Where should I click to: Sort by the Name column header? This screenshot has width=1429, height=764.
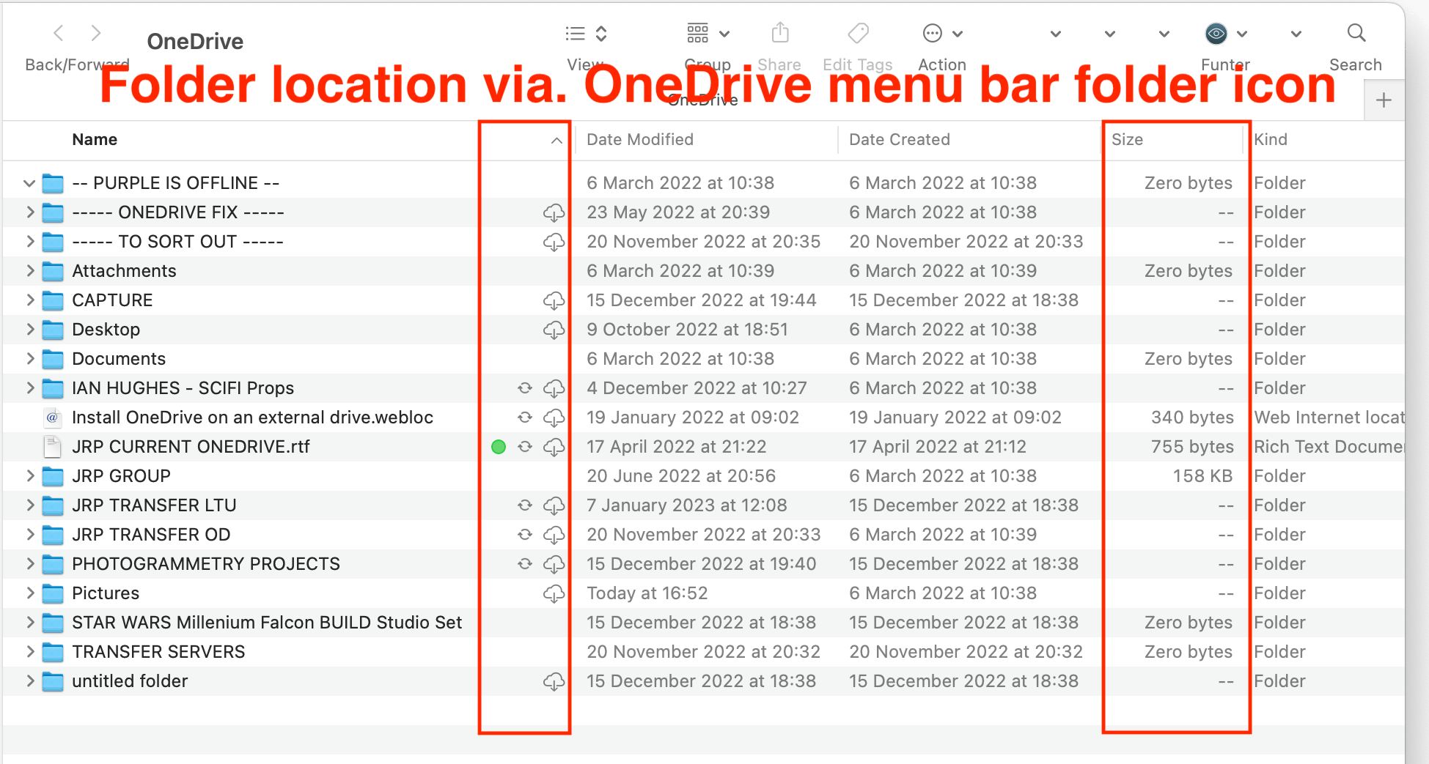point(95,140)
